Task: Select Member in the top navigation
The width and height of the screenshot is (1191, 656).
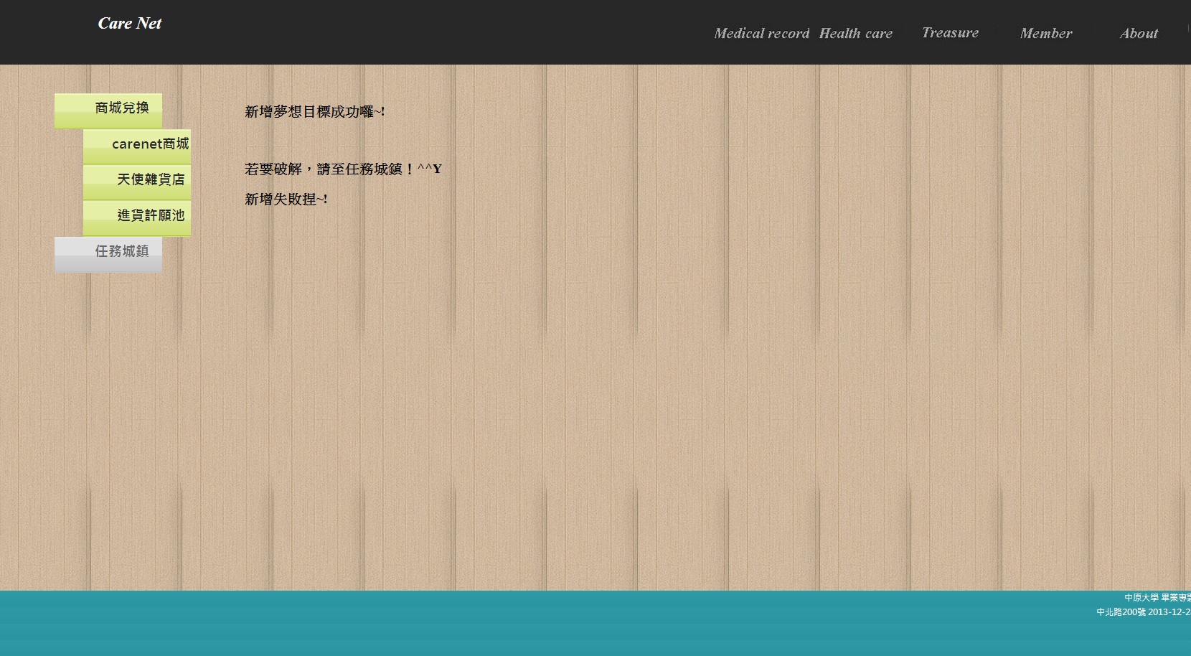Action: (1045, 34)
